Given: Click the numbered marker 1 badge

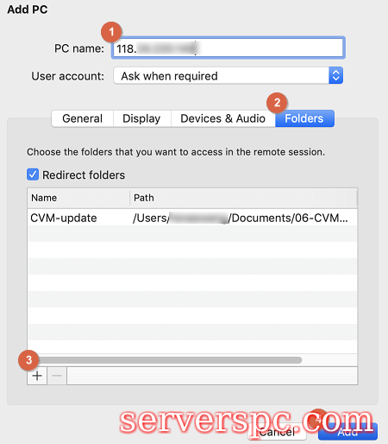Looking at the screenshot, I should [111, 32].
